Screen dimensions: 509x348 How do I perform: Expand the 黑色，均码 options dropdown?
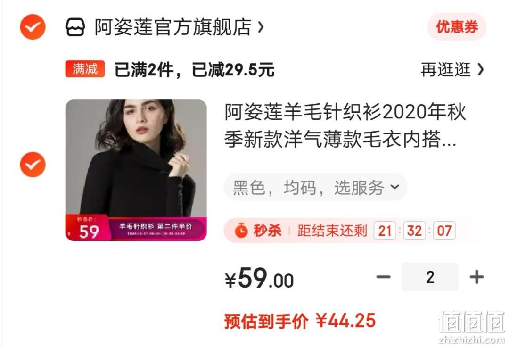point(315,188)
